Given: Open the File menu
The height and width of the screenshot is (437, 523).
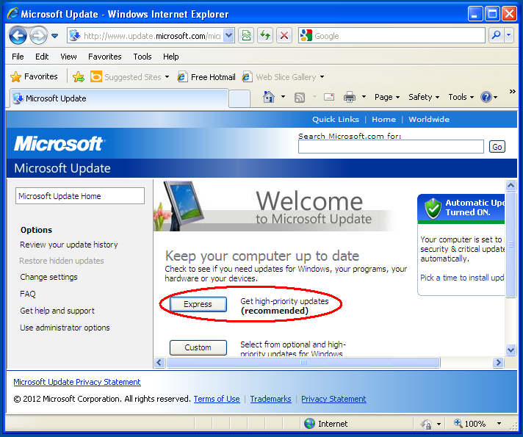Looking at the screenshot, I should click(18, 57).
